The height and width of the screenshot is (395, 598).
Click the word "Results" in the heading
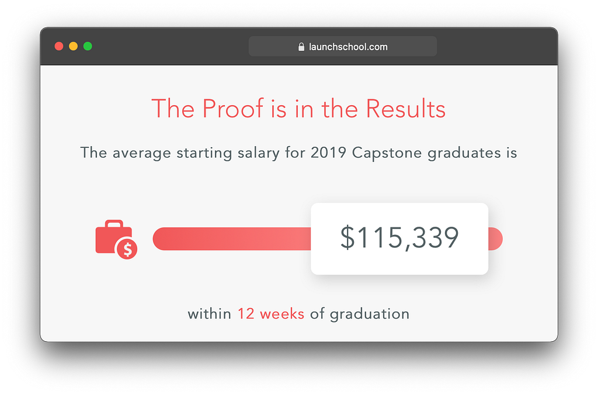(405, 109)
